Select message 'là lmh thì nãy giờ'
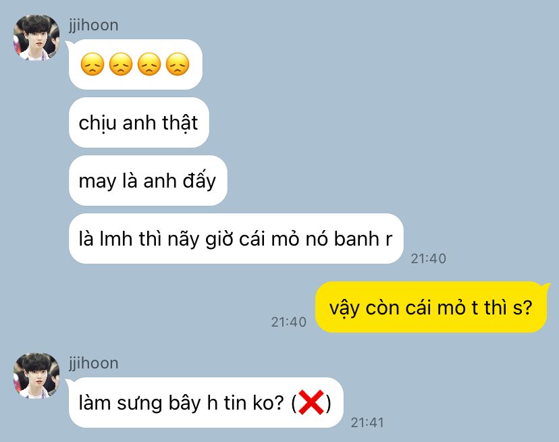559x442 pixels. click(x=236, y=238)
